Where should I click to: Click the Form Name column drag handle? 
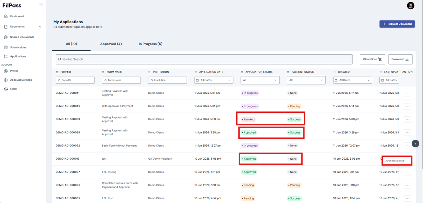coord(103,72)
